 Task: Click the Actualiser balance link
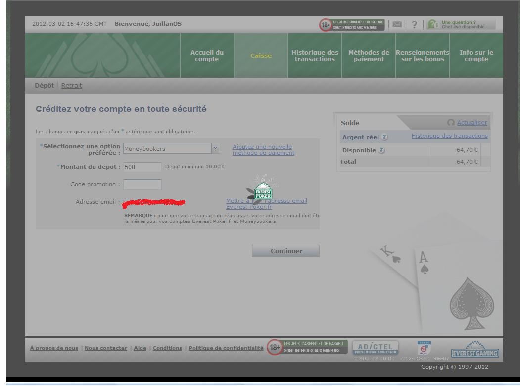point(472,122)
